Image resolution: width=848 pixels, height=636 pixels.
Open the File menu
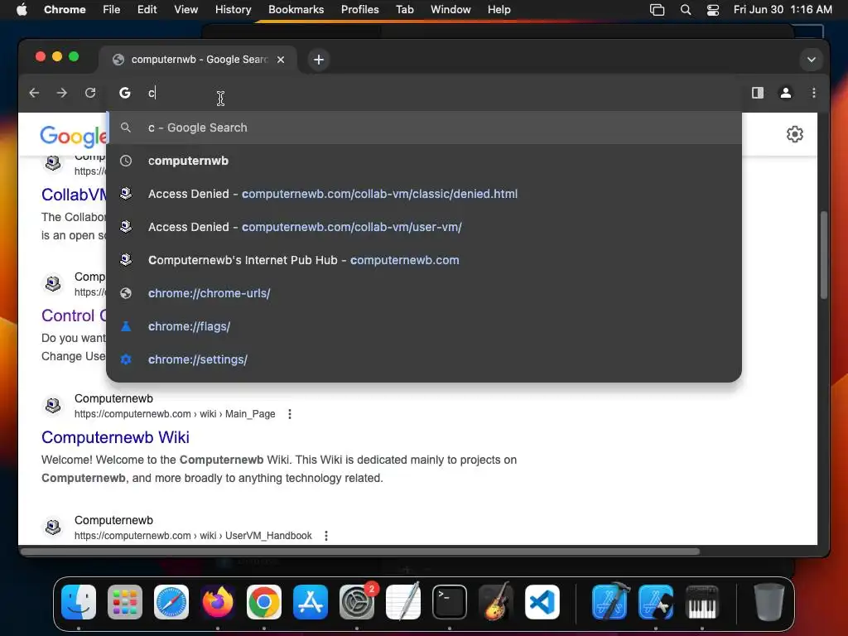tap(112, 10)
